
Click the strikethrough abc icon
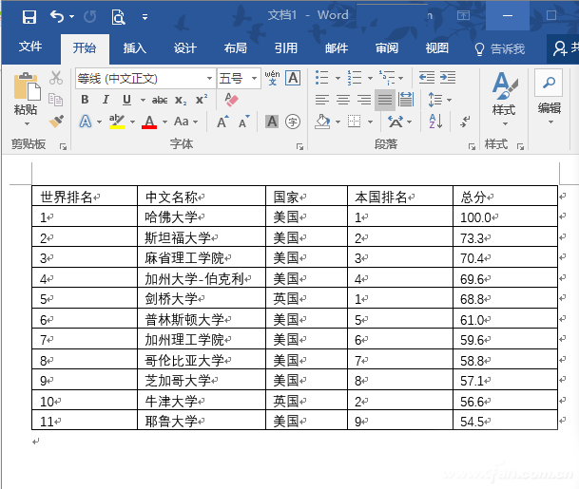click(160, 100)
